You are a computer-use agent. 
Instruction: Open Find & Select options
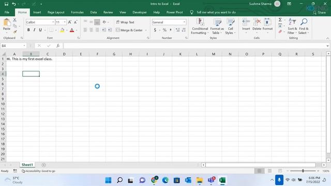(x=304, y=26)
